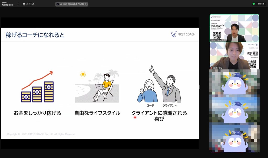Click the green encryption shield icon

(x=254, y=4)
